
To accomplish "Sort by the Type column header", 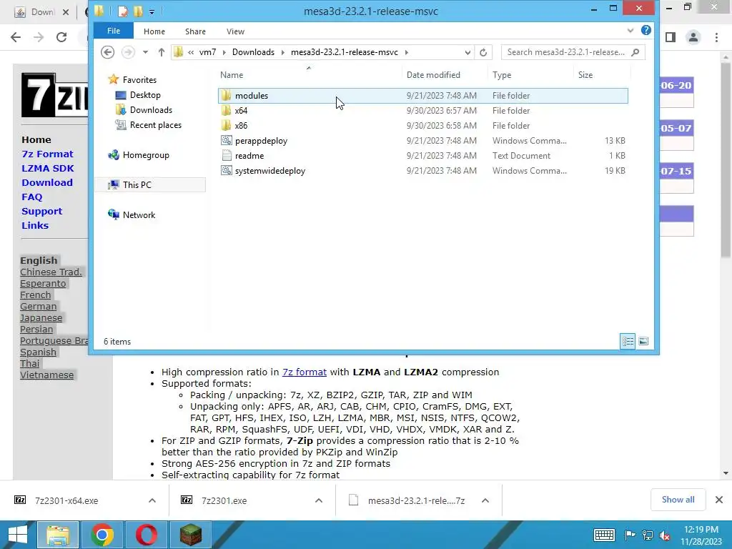I will click(502, 75).
